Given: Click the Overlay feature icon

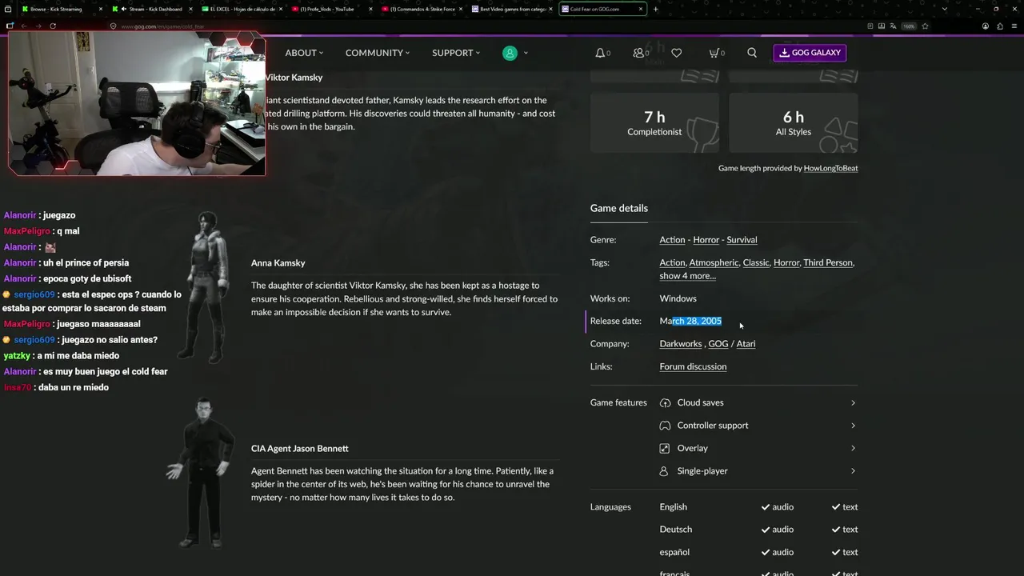Looking at the screenshot, I should pyautogui.click(x=665, y=448).
